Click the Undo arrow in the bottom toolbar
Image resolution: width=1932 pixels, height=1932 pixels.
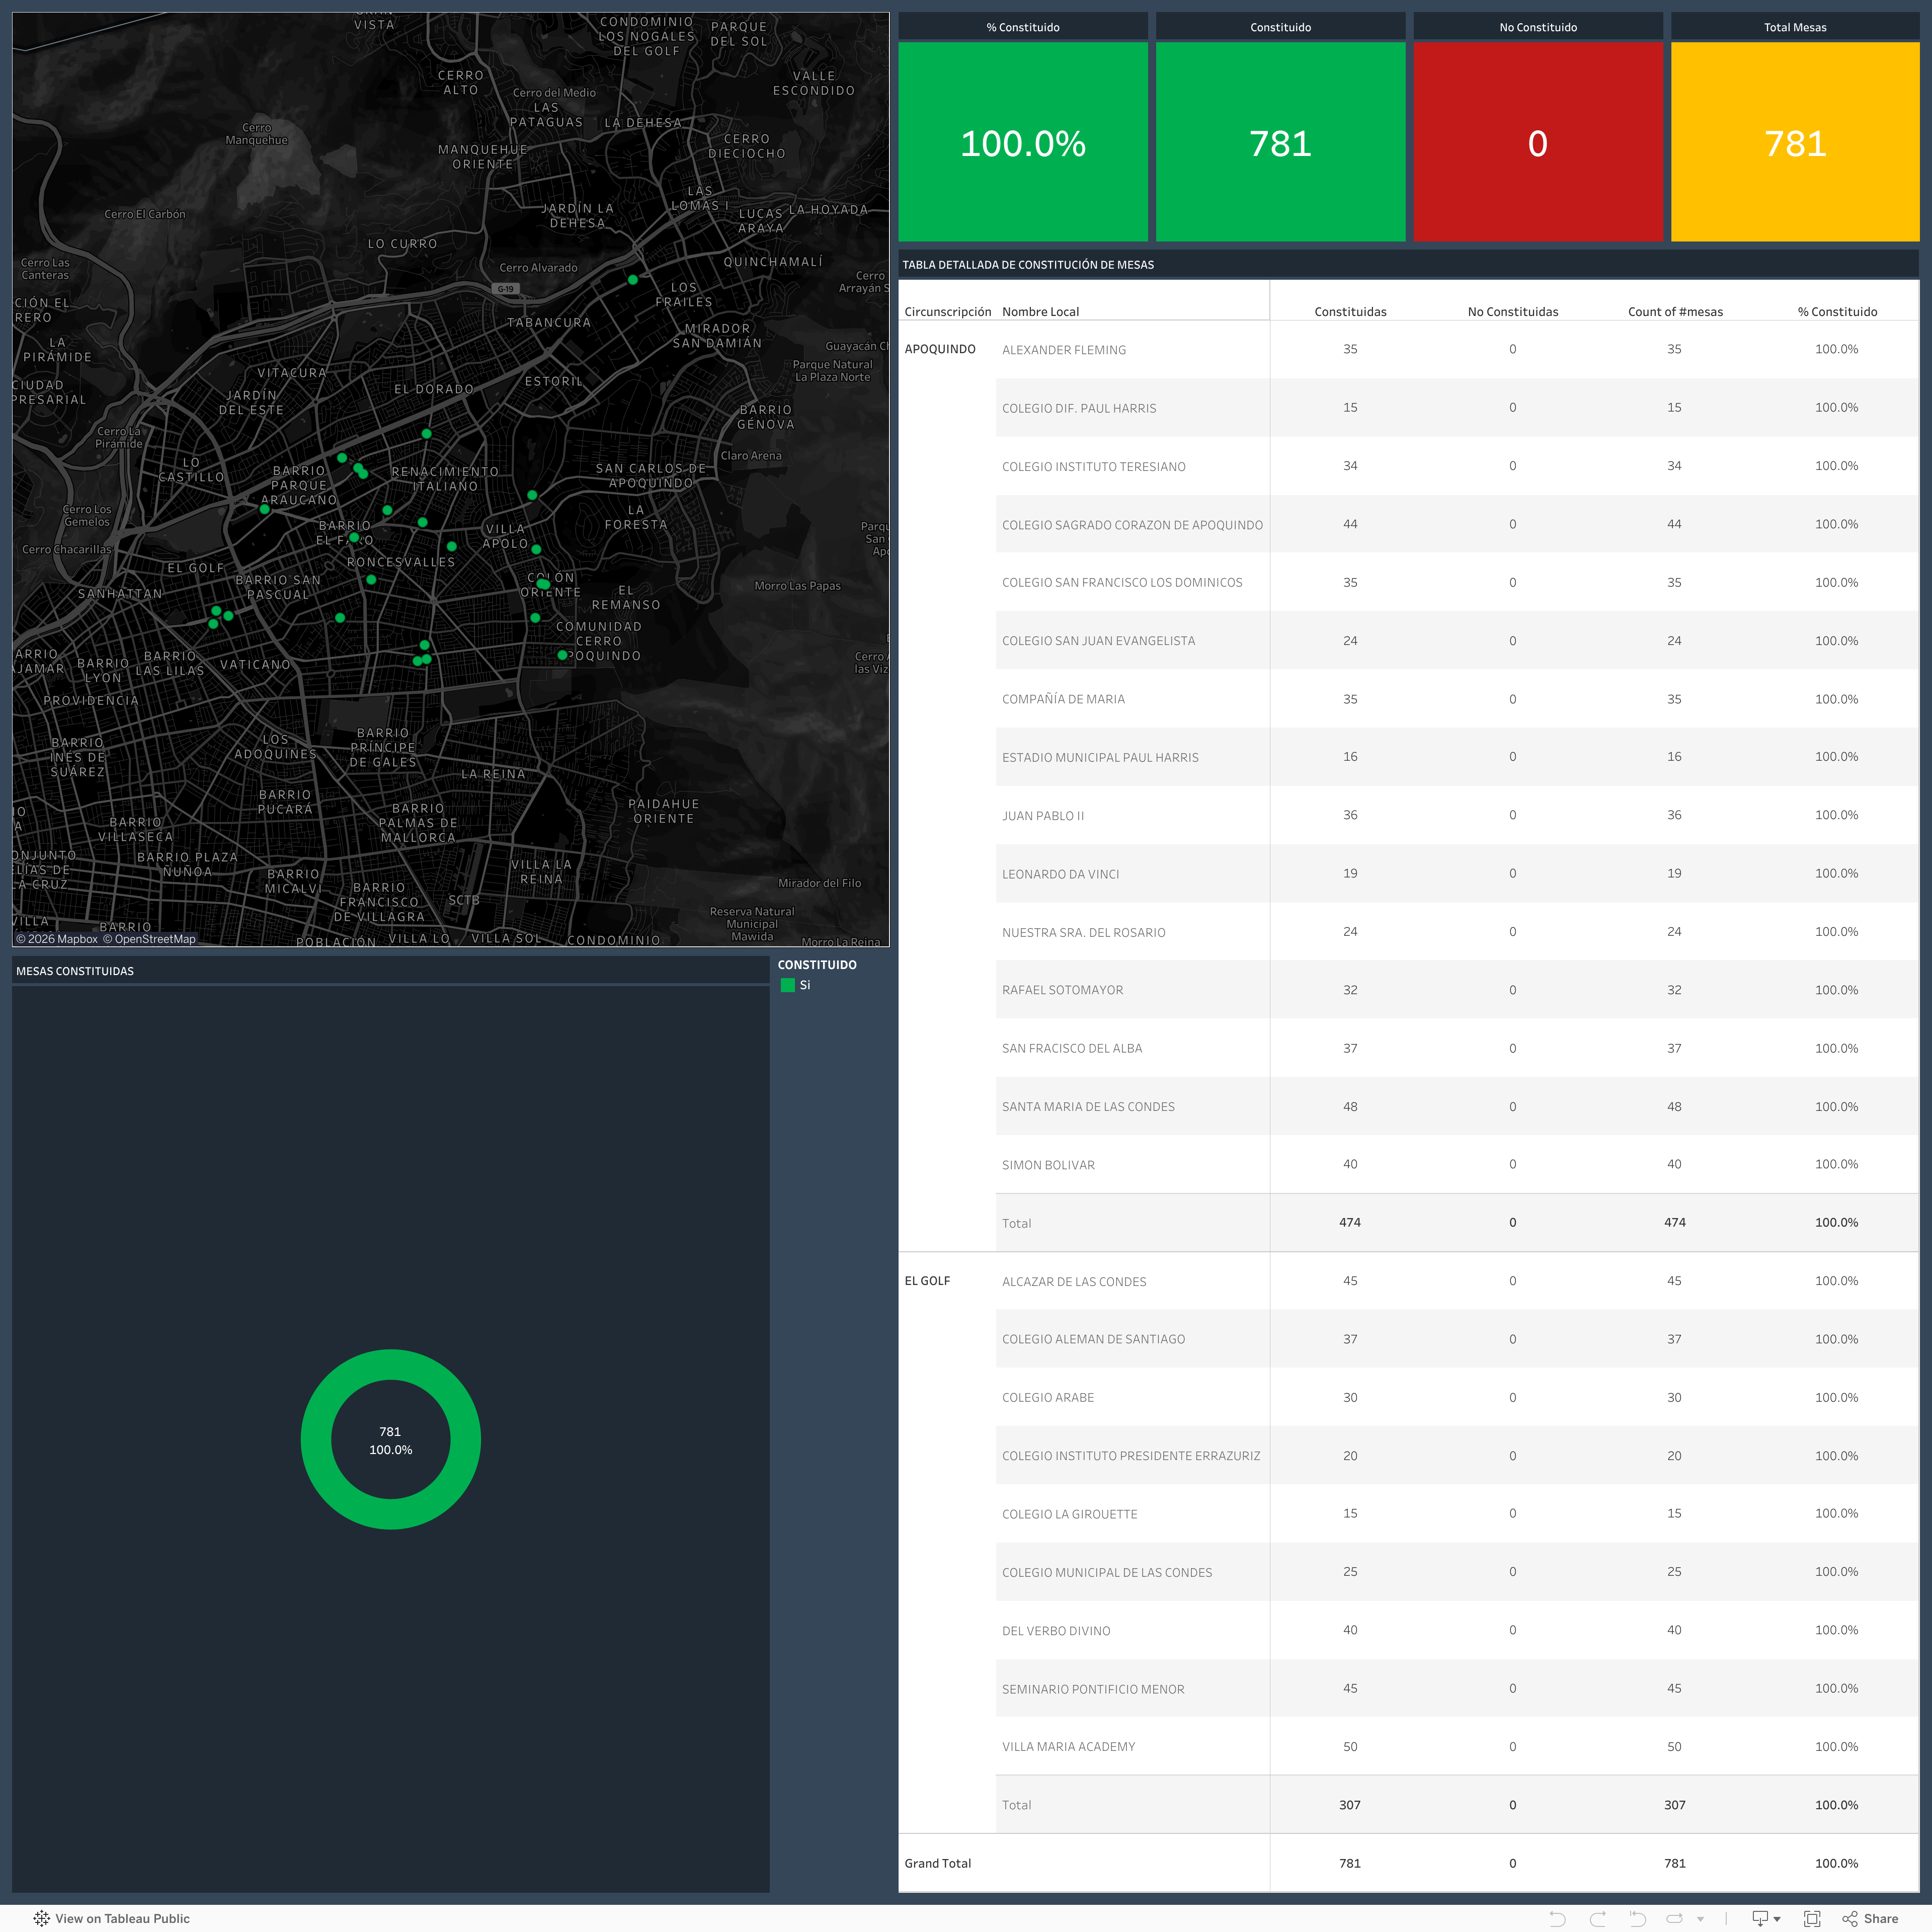pos(1558,1918)
